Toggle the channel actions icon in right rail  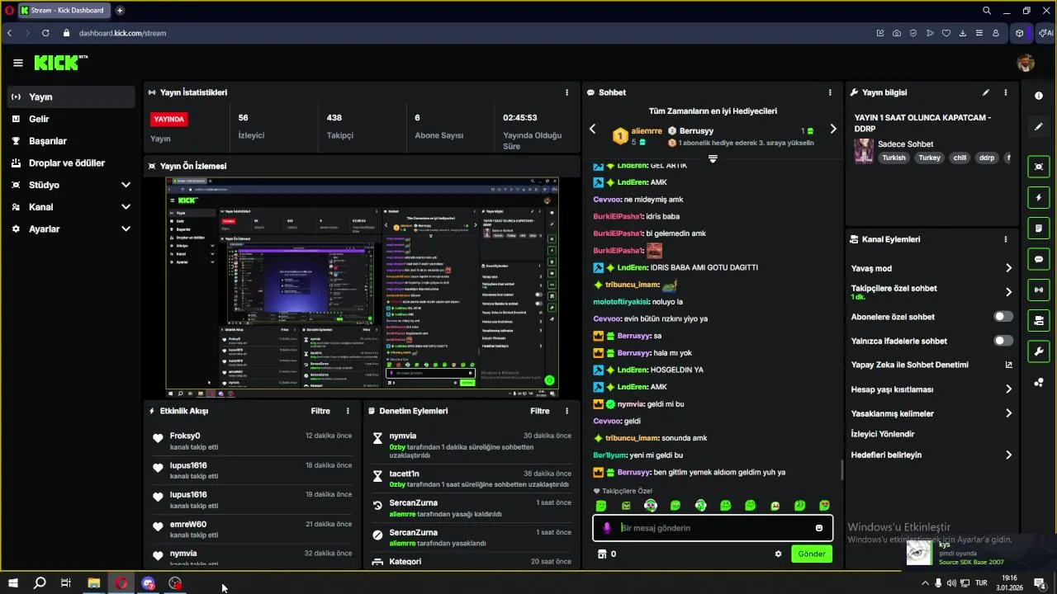pos(1039,320)
